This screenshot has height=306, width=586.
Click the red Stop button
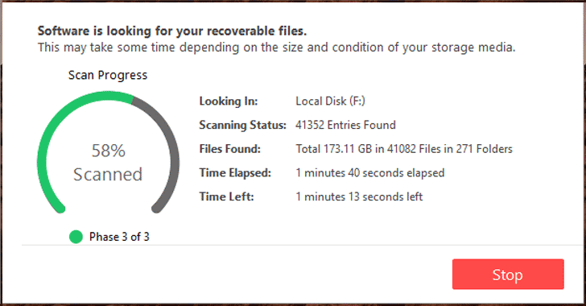[x=508, y=275]
